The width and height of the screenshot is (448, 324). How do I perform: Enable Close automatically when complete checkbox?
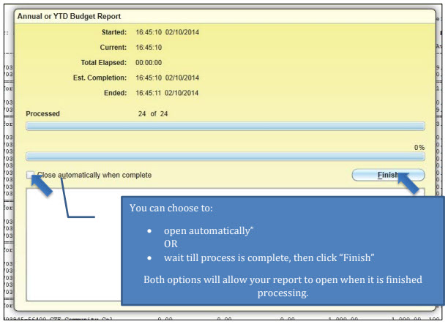(x=31, y=176)
